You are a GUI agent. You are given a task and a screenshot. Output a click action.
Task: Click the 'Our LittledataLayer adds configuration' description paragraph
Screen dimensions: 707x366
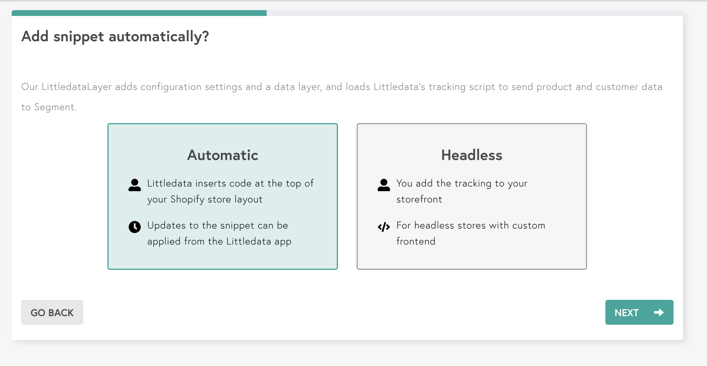tap(342, 97)
